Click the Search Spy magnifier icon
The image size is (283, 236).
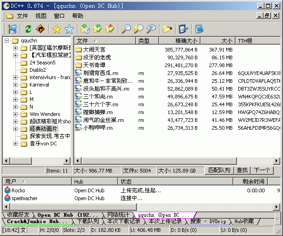(x=151, y=29)
